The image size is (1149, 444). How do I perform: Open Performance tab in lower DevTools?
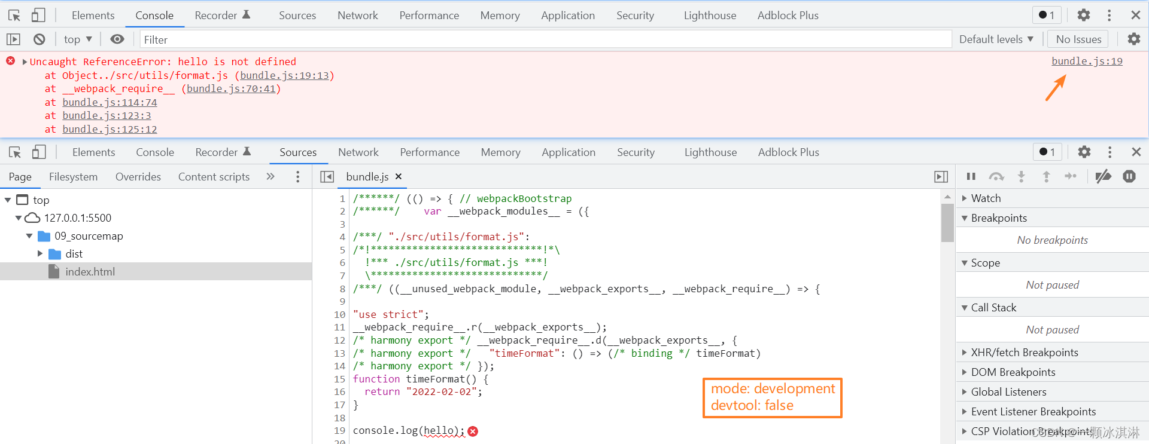tap(430, 152)
